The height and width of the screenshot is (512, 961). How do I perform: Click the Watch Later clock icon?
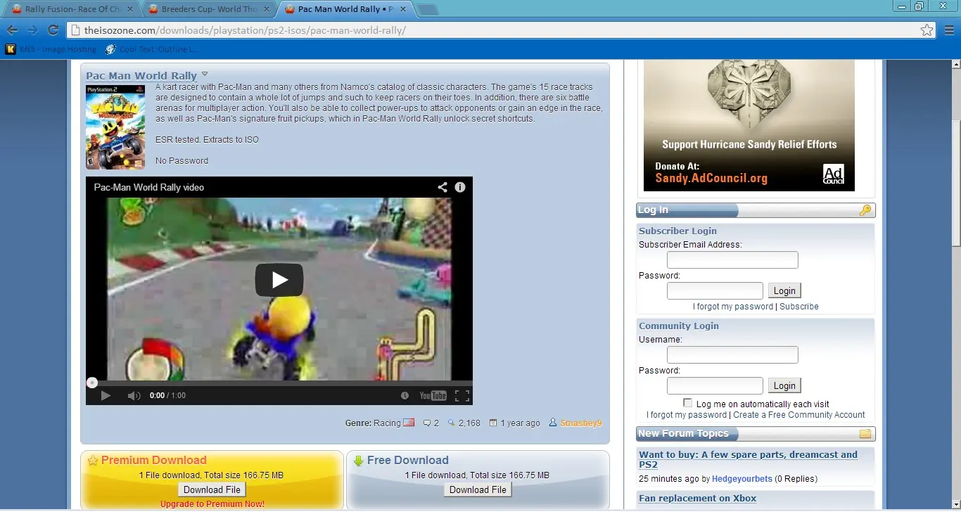point(405,395)
